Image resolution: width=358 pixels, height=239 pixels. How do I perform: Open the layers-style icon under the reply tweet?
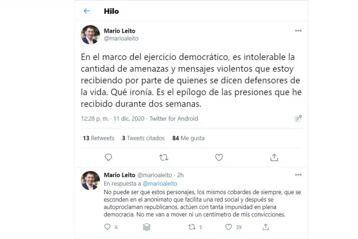pos(147,227)
